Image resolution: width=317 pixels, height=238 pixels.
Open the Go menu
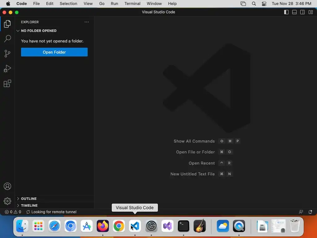pyautogui.click(x=102, y=4)
